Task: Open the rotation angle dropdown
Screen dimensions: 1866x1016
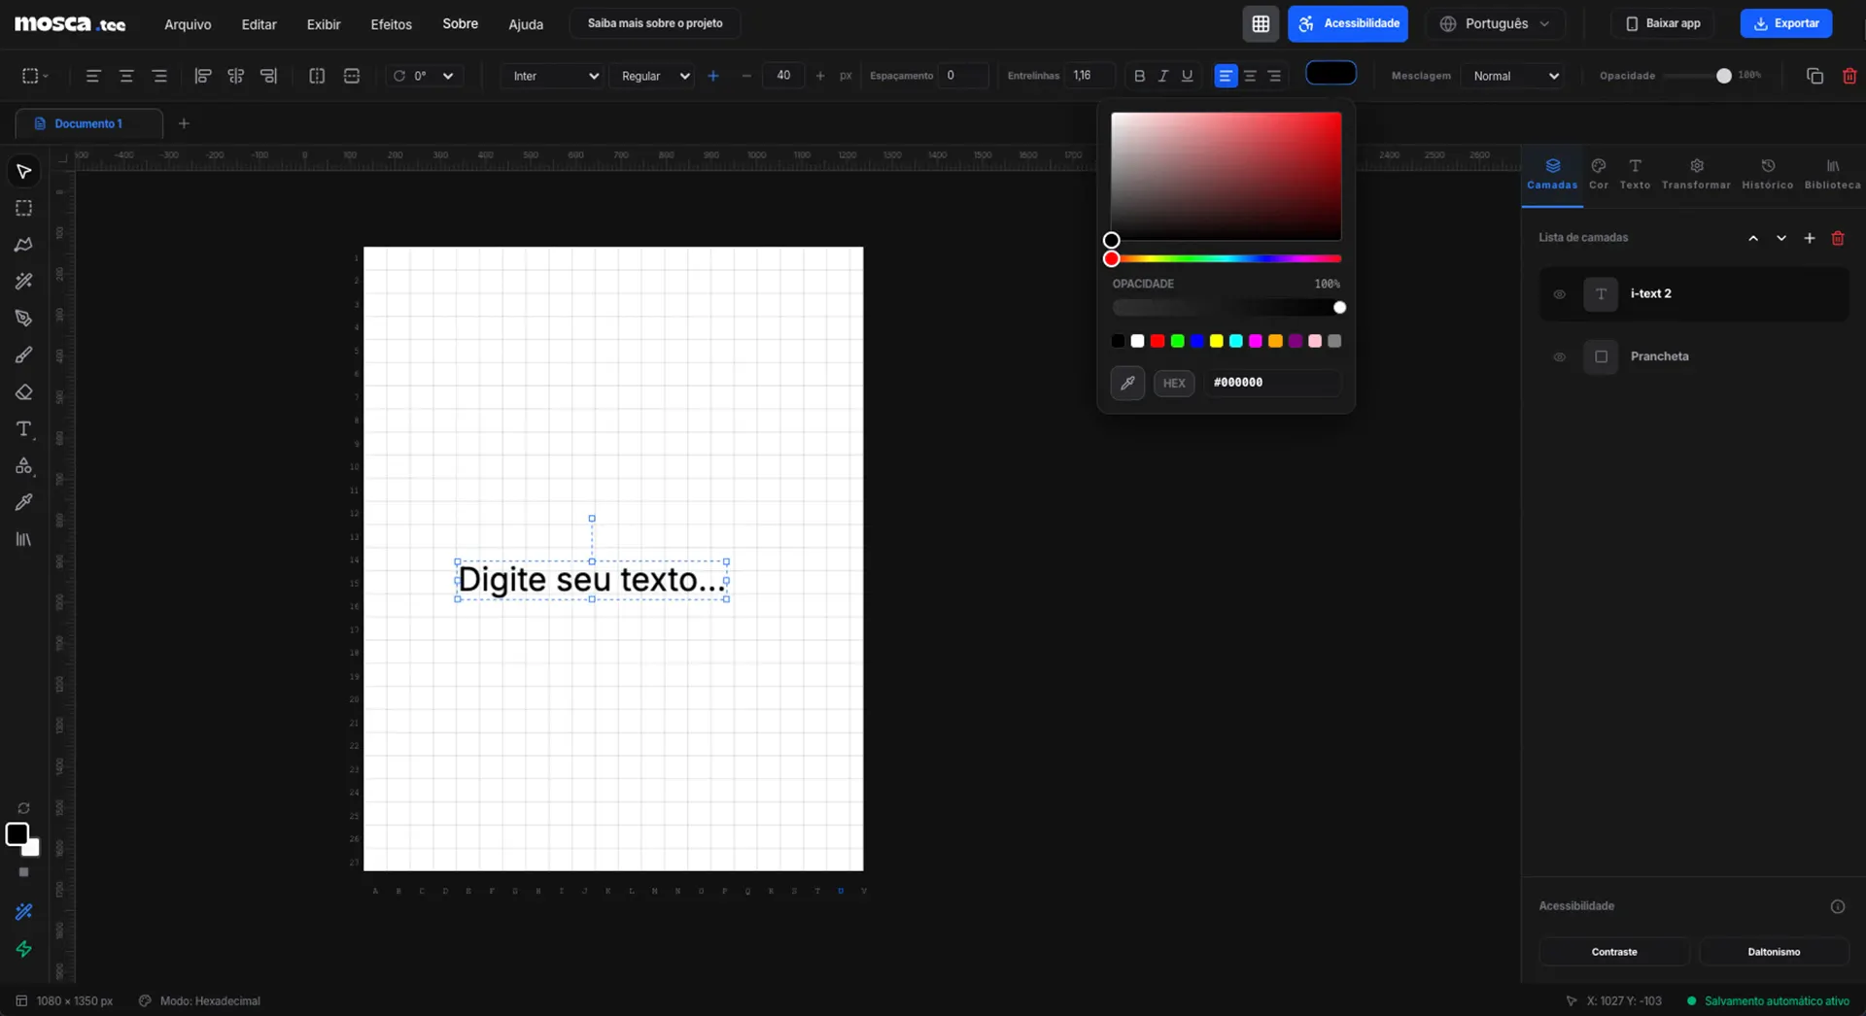Action: point(425,76)
